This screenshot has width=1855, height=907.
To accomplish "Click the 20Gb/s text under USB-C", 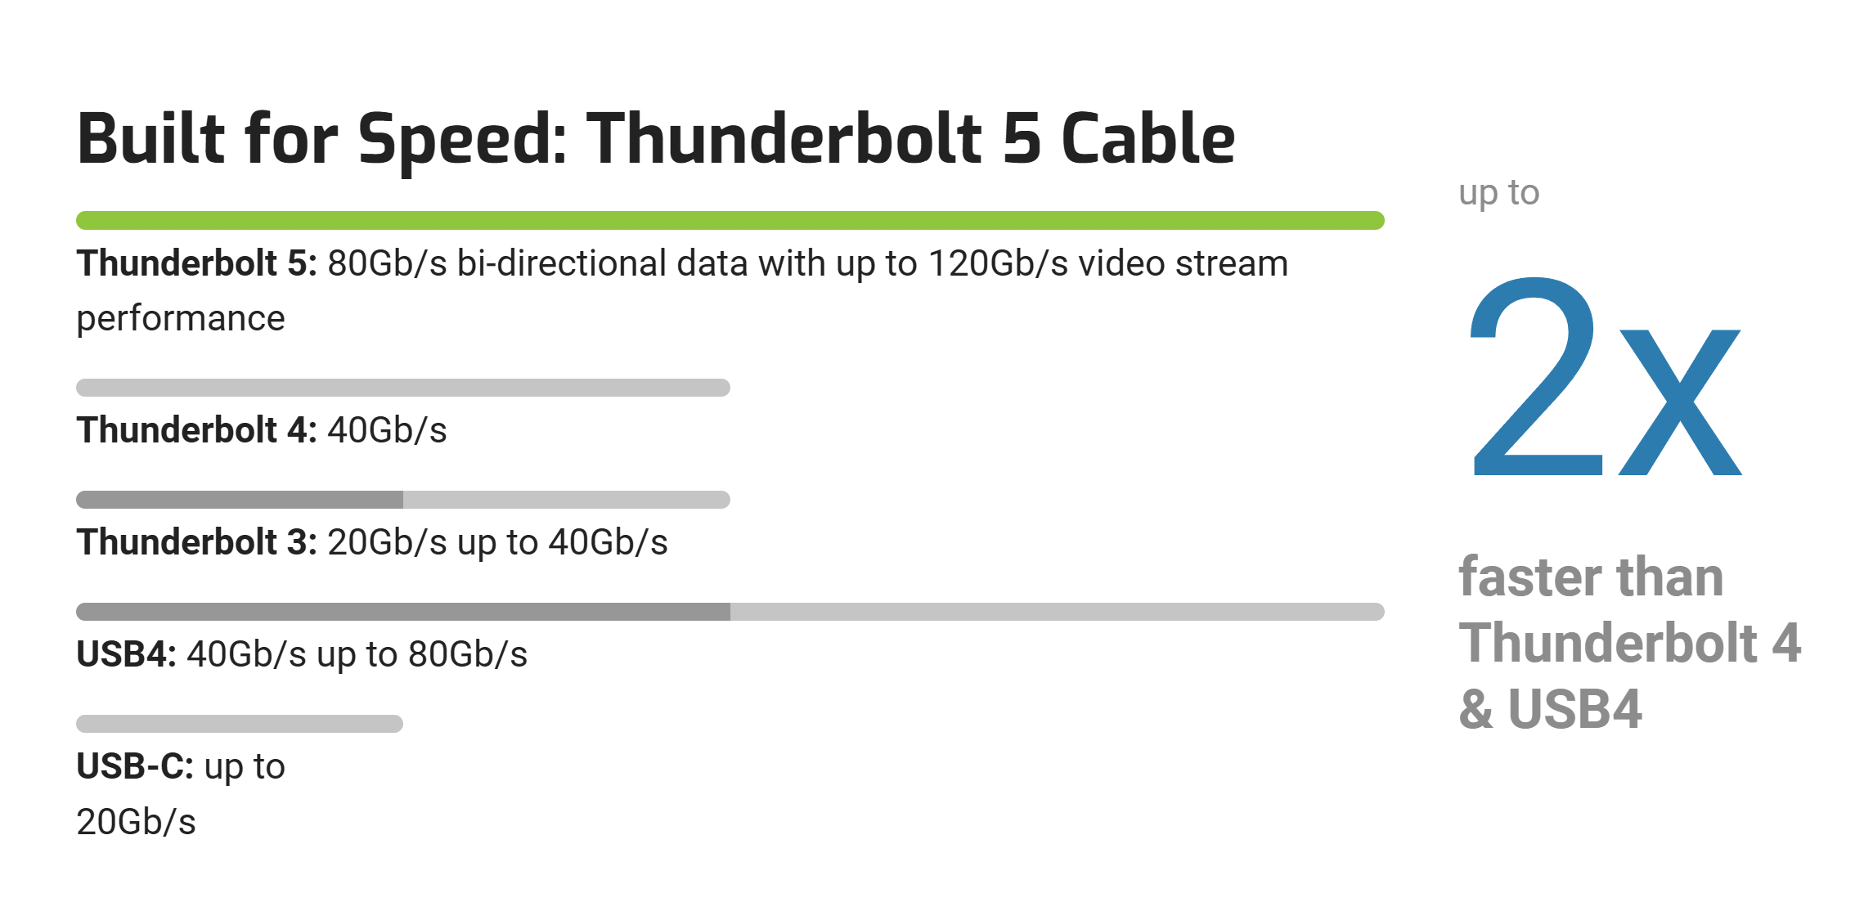I will coord(136,822).
